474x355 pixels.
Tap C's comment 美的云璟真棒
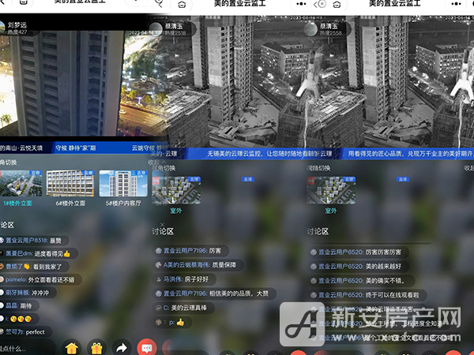tap(183, 308)
